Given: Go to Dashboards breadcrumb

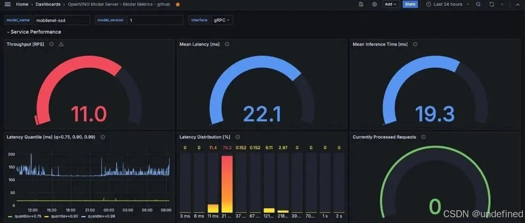Looking at the screenshot, I should [48, 4].
